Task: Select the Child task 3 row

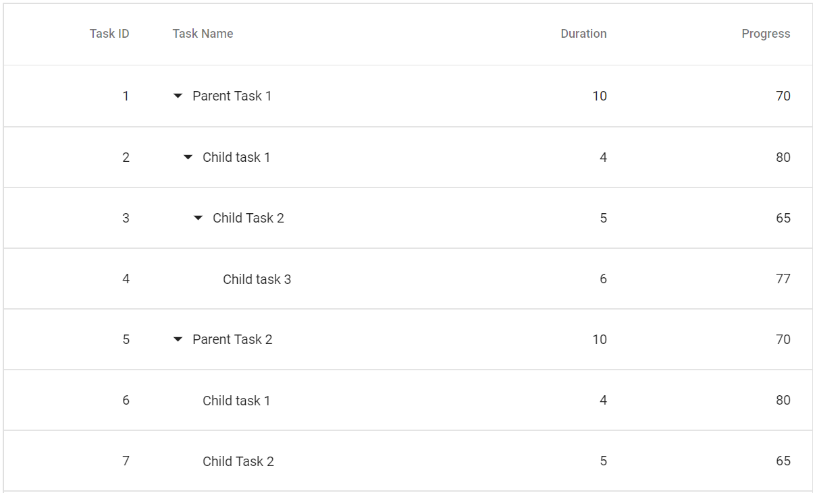Action: click(x=257, y=279)
